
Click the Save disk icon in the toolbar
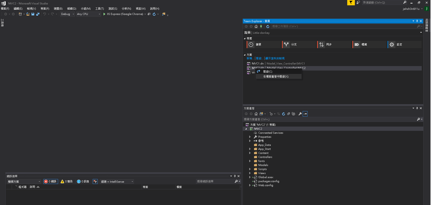(33, 14)
